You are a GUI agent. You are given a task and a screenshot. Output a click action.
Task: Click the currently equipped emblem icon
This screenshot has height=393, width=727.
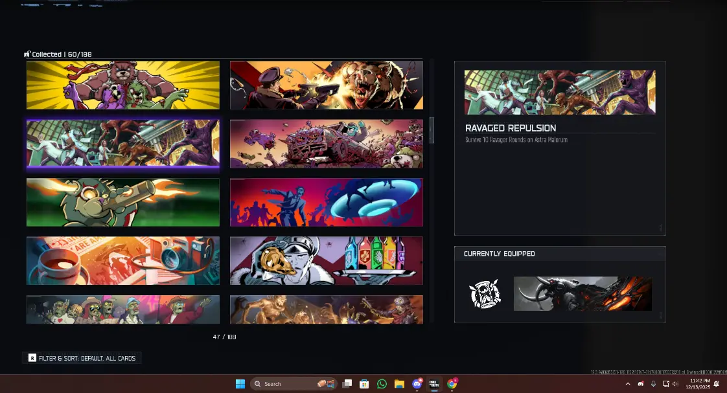pyautogui.click(x=485, y=294)
